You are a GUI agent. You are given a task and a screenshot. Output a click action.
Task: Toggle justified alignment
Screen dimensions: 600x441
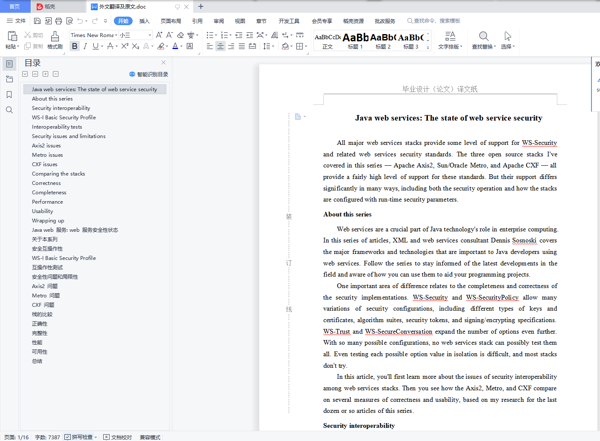(242, 46)
